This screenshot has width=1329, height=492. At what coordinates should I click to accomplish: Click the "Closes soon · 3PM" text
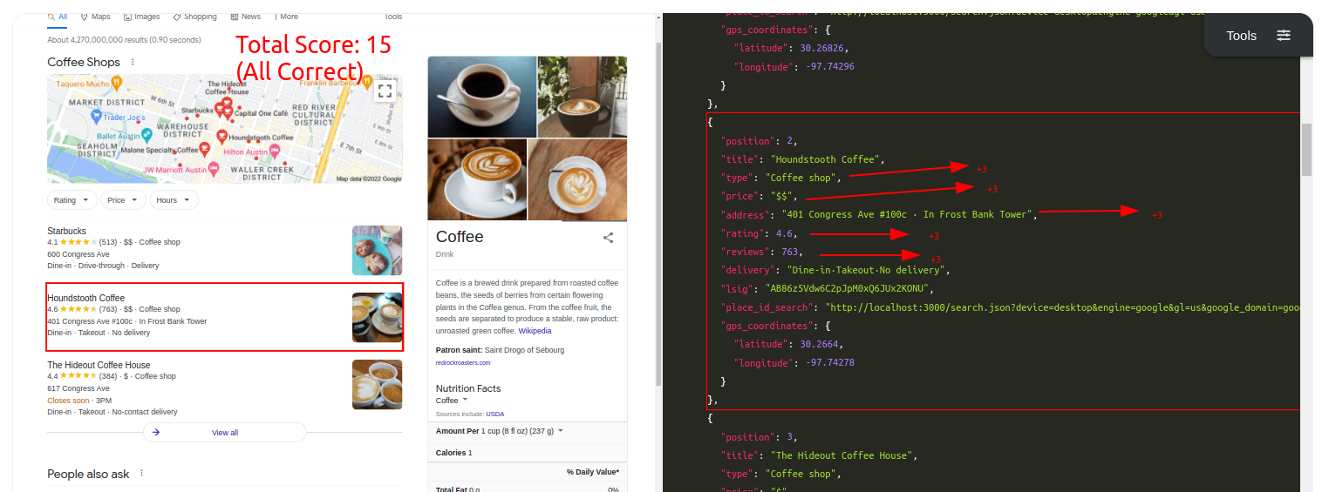click(79, 401)
